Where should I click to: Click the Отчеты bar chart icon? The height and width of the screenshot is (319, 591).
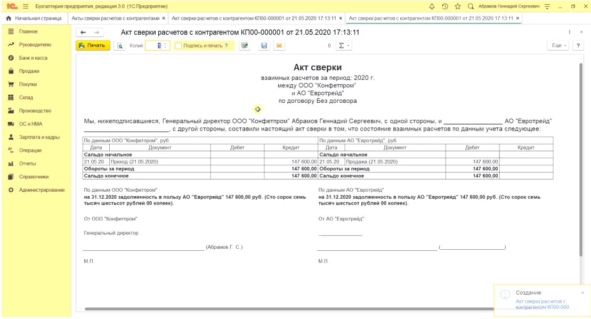11,163
